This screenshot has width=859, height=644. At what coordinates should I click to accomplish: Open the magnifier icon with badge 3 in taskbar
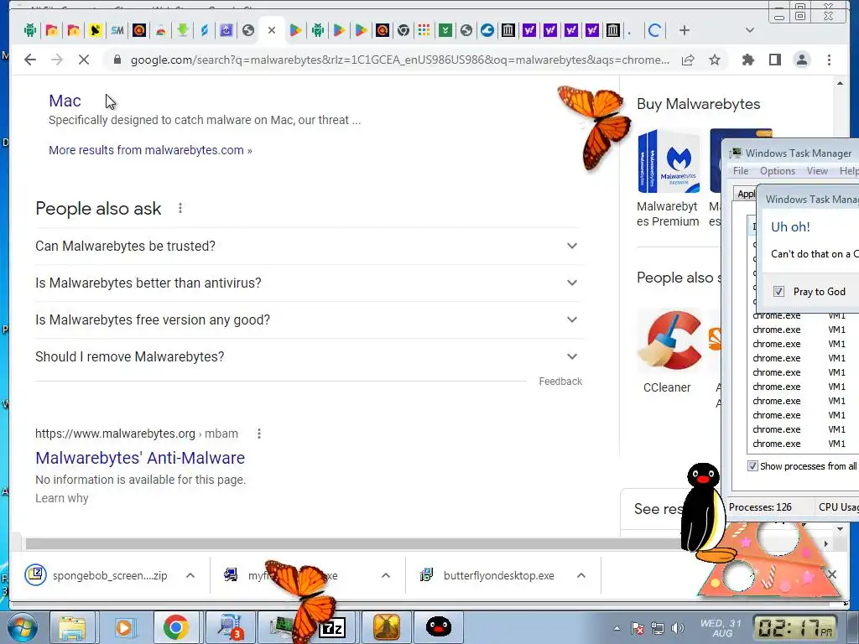point(229,627)
